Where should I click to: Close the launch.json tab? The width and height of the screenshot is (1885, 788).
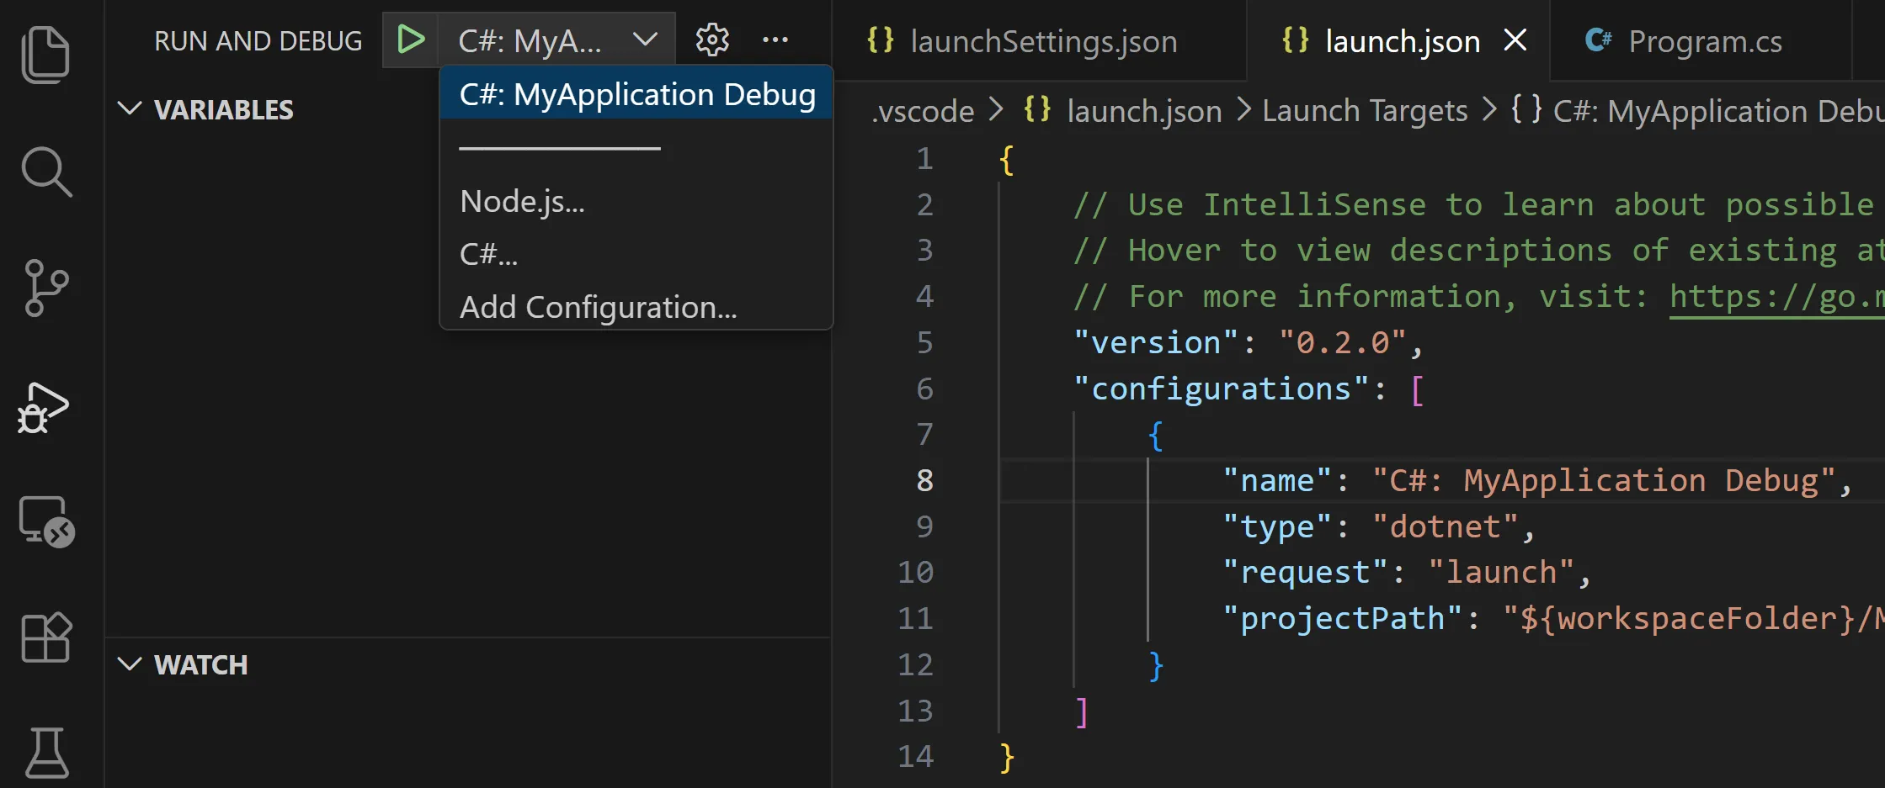point(1515,40)
